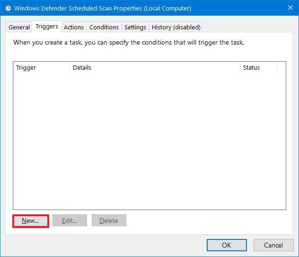The height and width of the screenshot is (257, 299).
Task: Select the Triggers tab
Action: click(47, 27)
